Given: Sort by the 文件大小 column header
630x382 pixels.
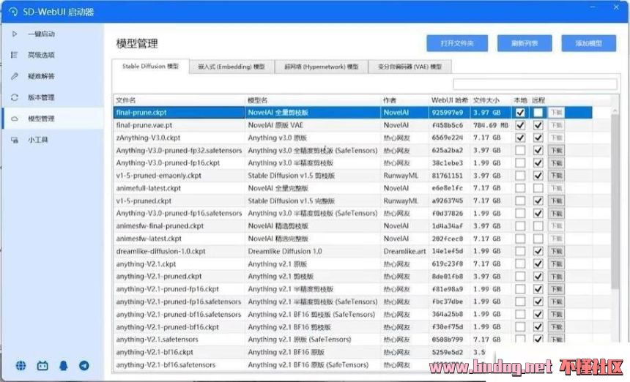Looking at the screenshot, I should 491,100.
